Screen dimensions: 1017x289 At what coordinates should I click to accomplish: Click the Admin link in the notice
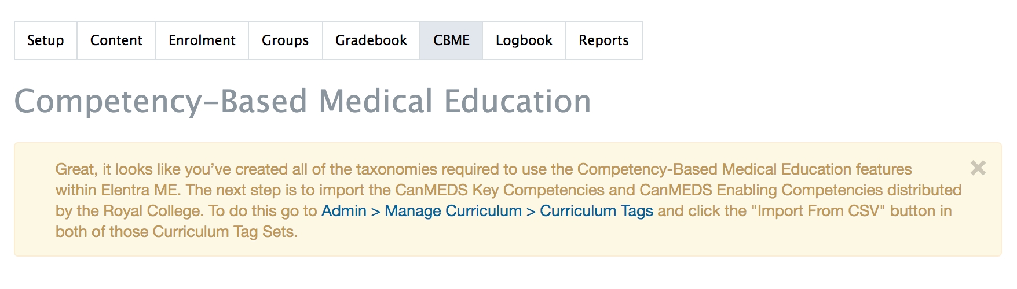point(344,211)
